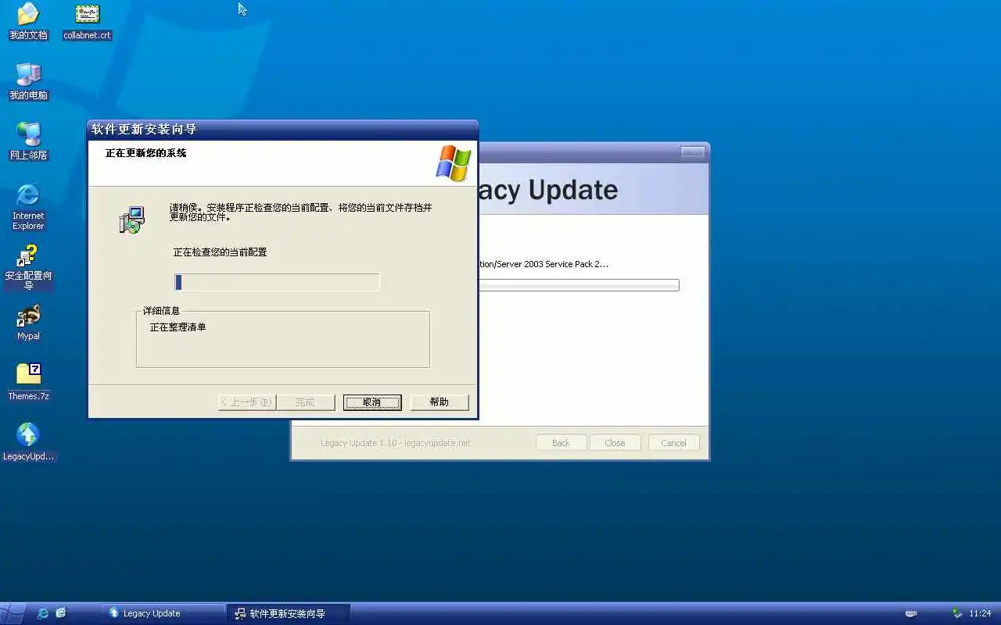
Task: Click the clock showing 11:24
Action: pos(980,613)
